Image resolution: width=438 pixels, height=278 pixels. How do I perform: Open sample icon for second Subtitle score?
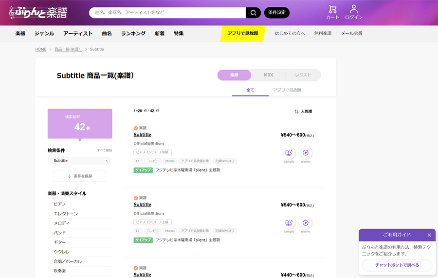(289, 223)
